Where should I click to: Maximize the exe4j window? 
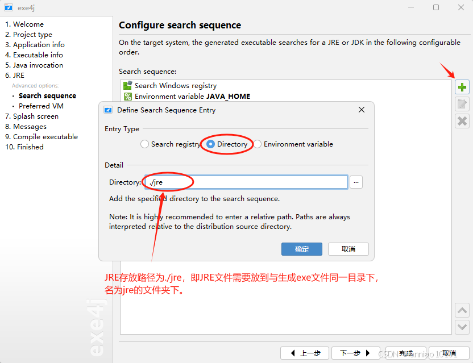point(436,7)
